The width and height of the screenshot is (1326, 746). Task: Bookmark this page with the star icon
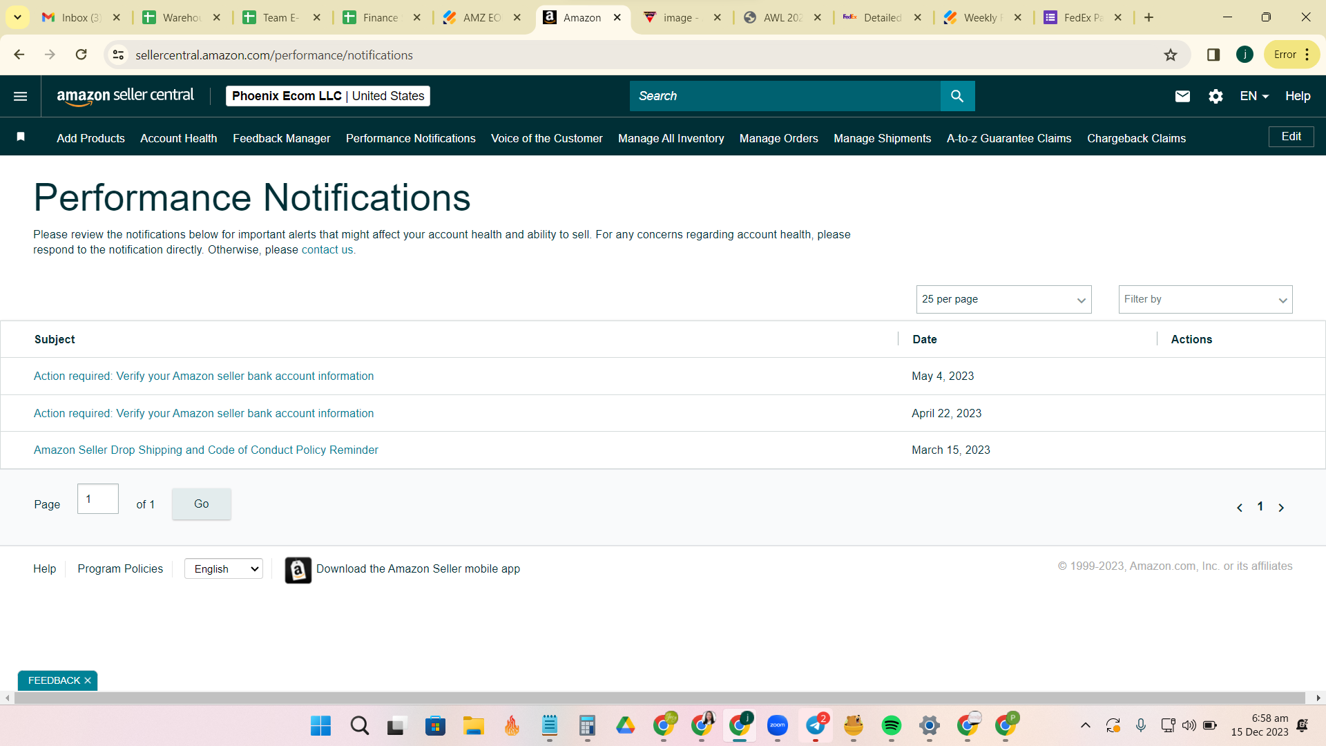click(x=1171, y=55)
